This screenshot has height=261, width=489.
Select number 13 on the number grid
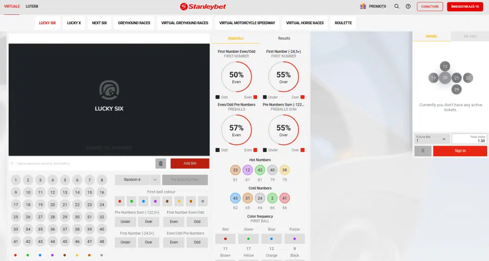(65, 192)
